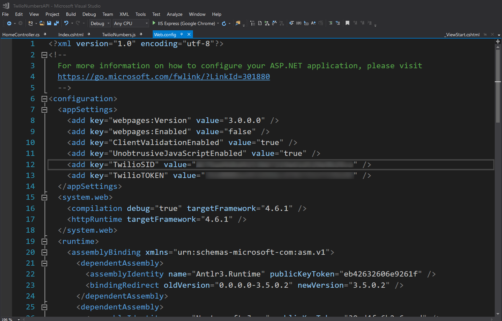Screen dimensions: 502x321
Task: Click the scroll up arrow of the editor
Action: [498, 47]
